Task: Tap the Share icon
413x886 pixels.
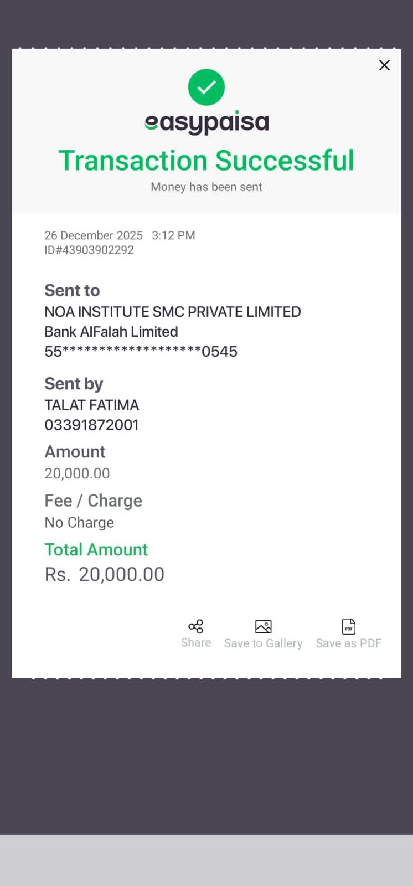Action: pyautogui.click(x=196, y=626)
